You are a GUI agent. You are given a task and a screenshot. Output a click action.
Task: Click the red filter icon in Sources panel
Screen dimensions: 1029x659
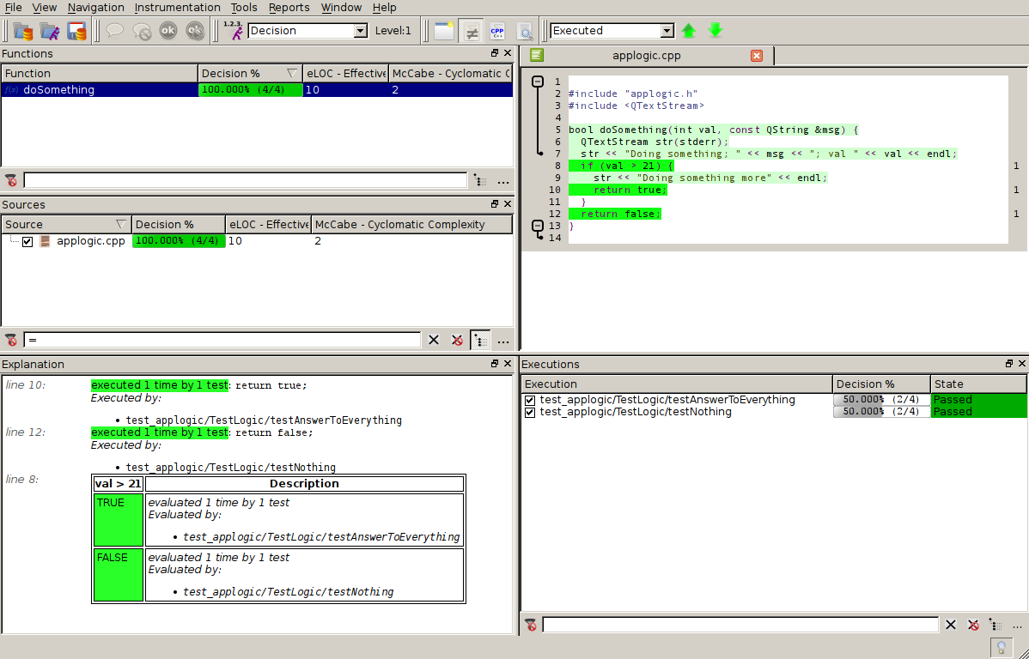11,340
